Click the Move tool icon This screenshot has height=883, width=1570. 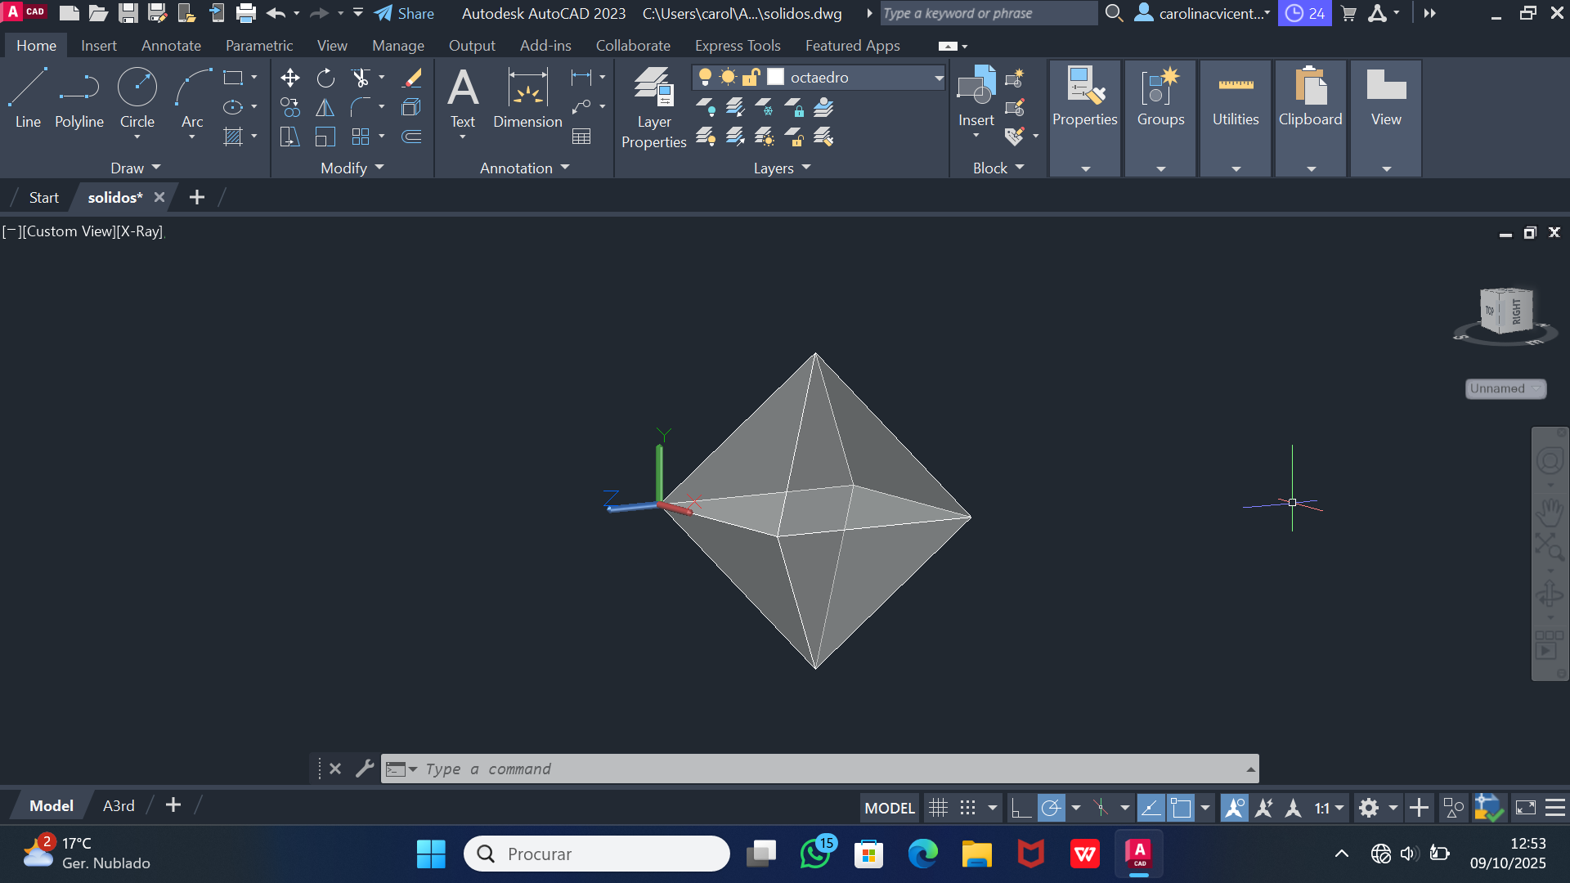(x=289, y=78)
